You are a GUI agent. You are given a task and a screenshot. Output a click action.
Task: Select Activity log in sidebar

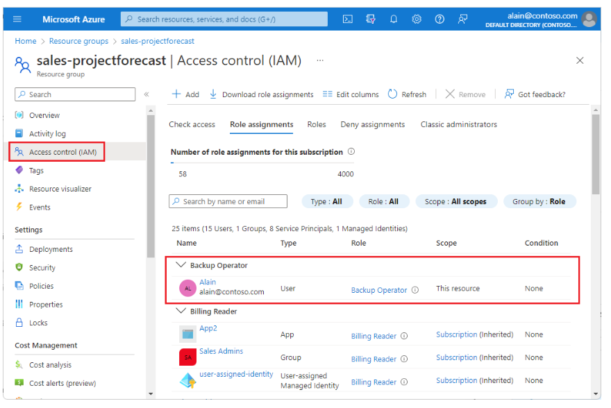(x=47, y=134)
